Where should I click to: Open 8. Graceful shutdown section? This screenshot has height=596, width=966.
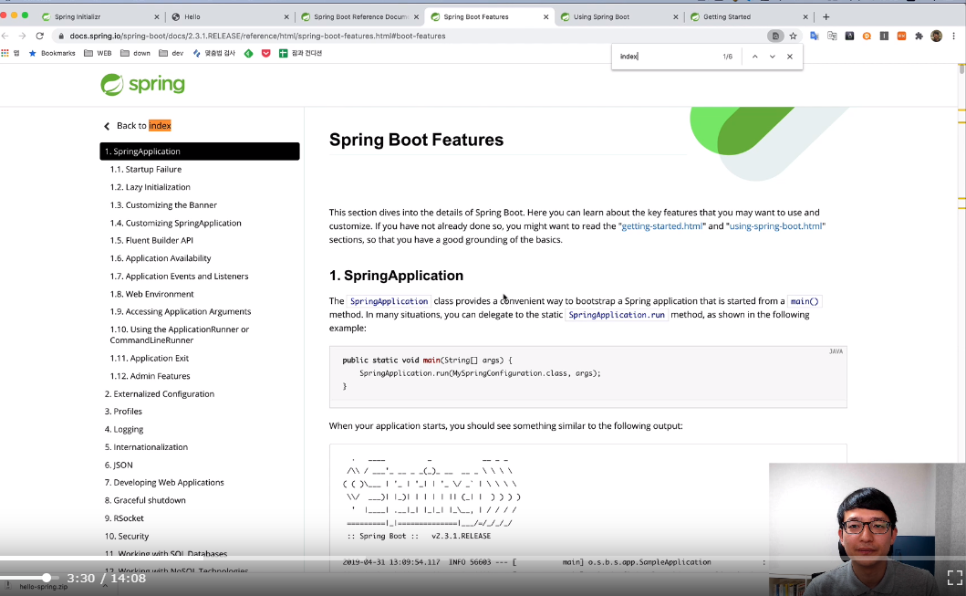pyautogui.click(x=145, y=500)
